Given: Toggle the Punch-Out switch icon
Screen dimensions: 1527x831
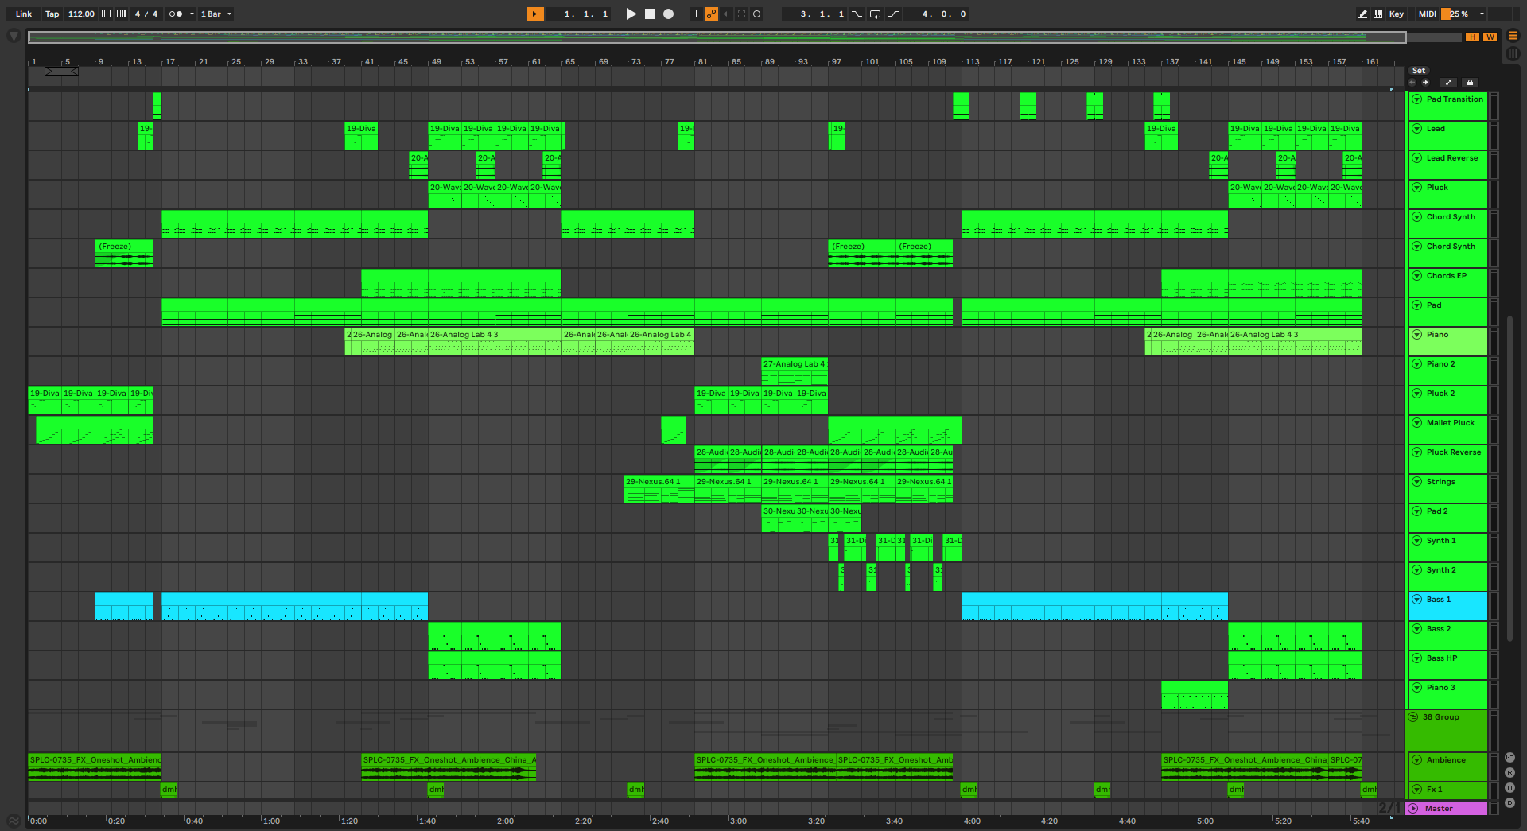Looking at the screenshot, I should tap(893, 14).
